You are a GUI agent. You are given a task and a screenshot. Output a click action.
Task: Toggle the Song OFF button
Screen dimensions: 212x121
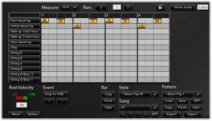(x=155, y=114)
